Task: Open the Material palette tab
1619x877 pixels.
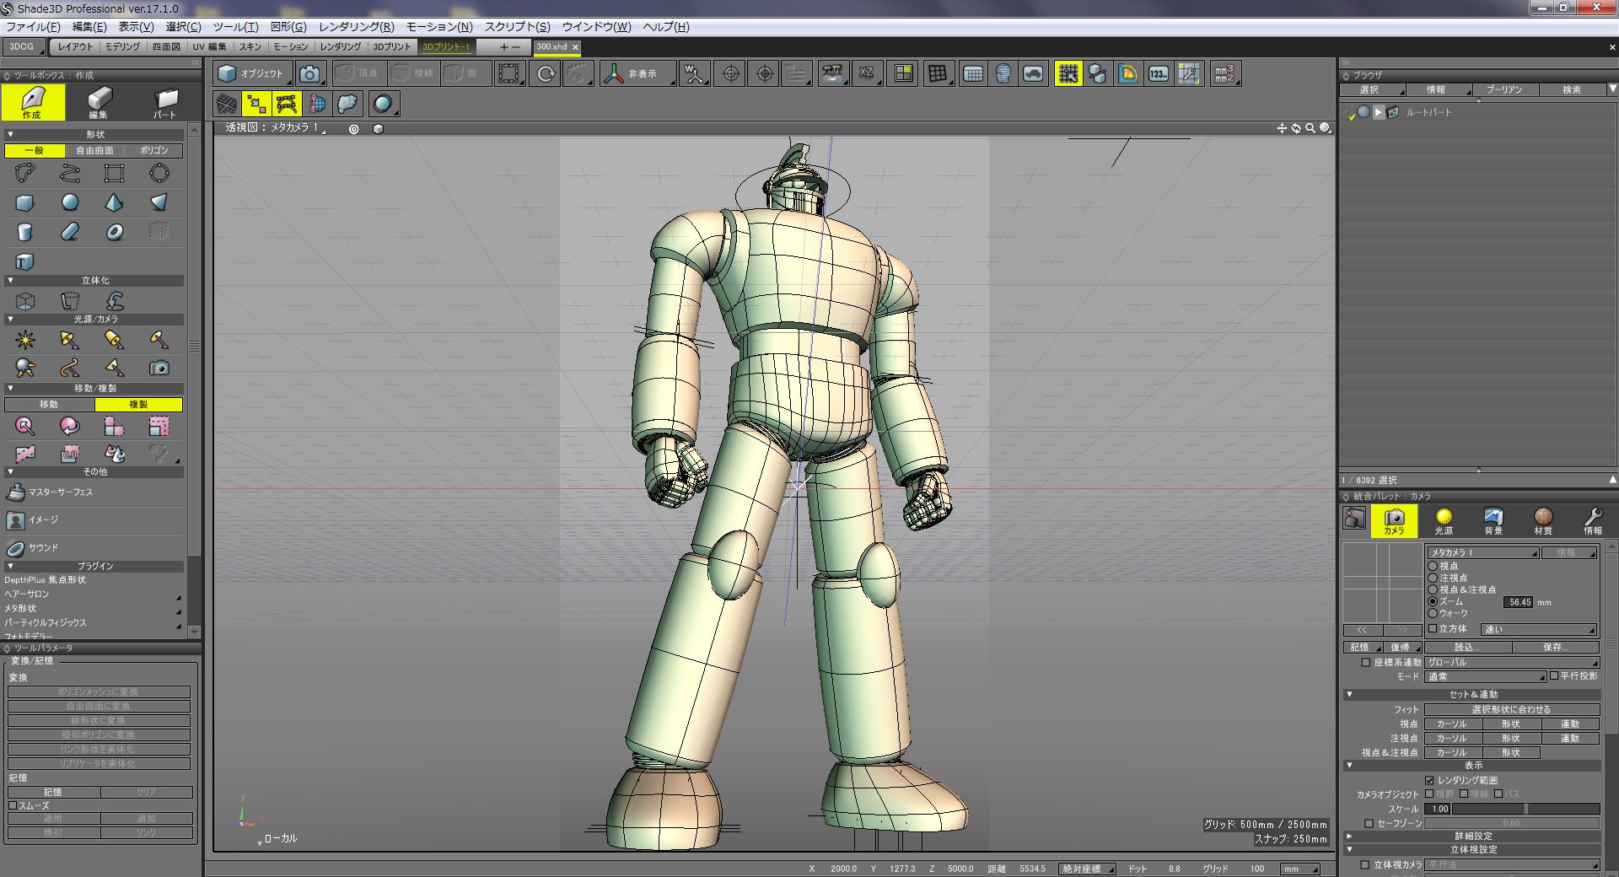Action: tap(1543, 521)
